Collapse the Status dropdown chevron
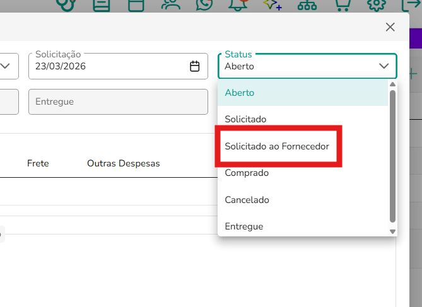 pyautogui.click(x=384, y=66)
